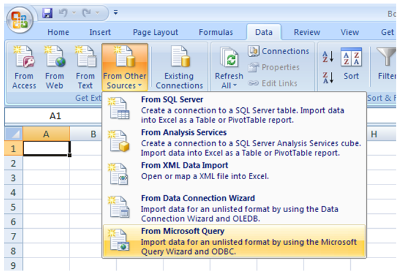Select row 3 header
The image size is (401, 280).
pos(14,177)
